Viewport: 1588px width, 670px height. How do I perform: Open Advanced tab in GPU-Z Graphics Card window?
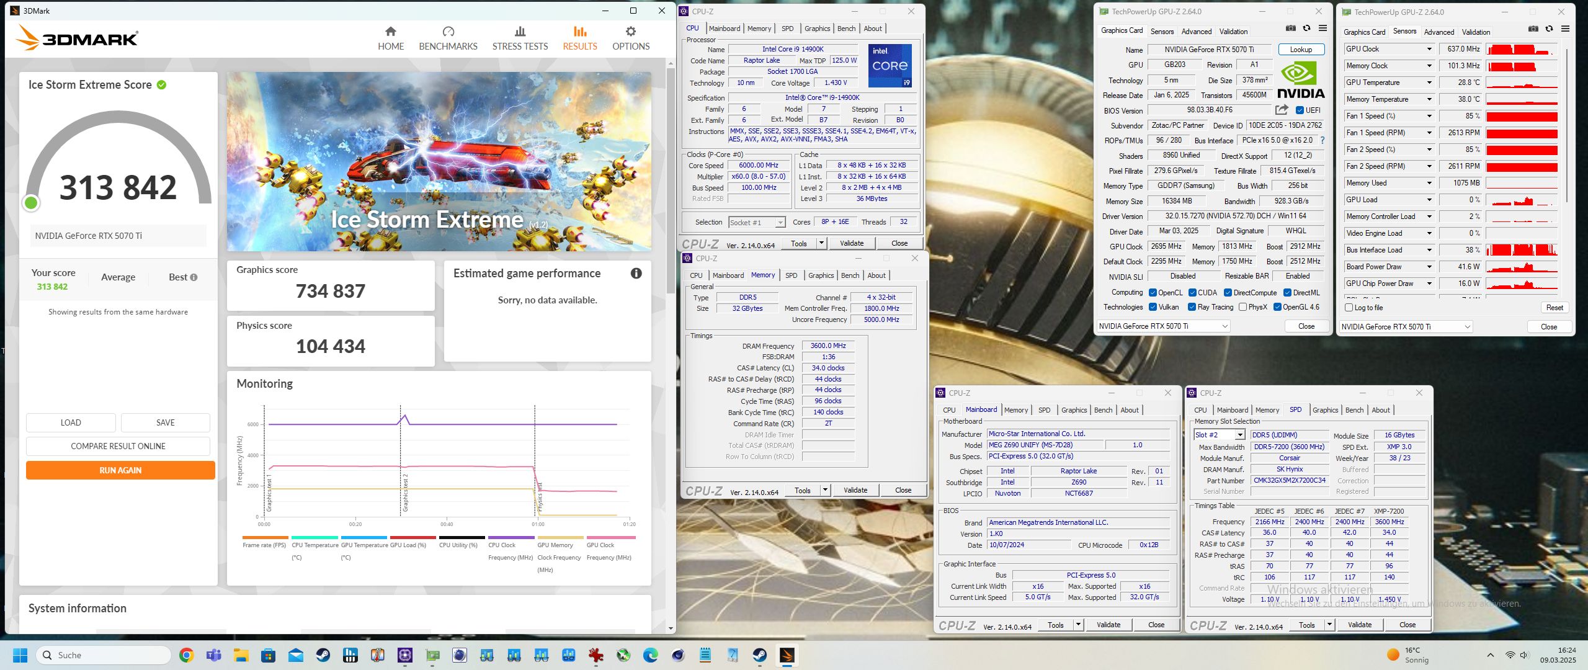[1196, 32]
